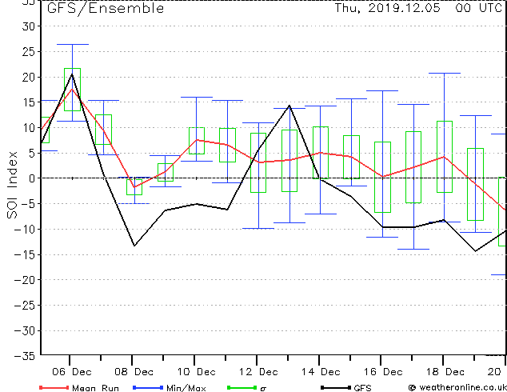
Task: Click the red Mean Run legend line
Action: tap(54, 387)
